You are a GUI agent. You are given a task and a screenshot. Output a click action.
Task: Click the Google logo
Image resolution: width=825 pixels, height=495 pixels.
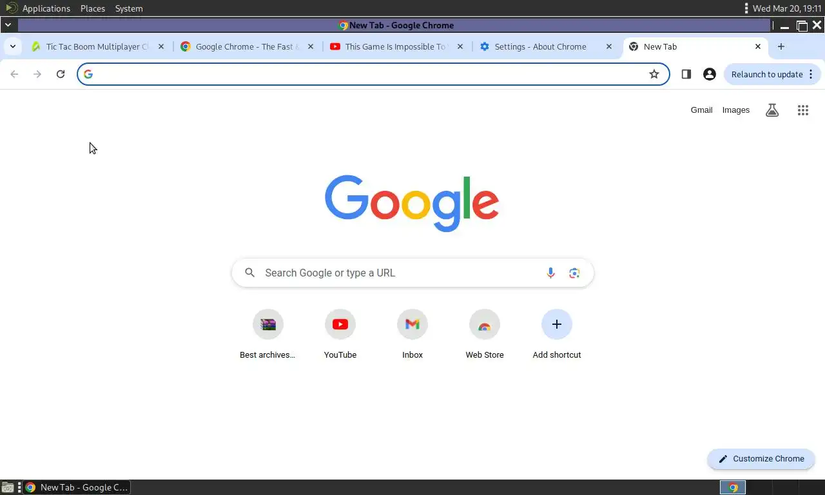click(x=412, y=203)
